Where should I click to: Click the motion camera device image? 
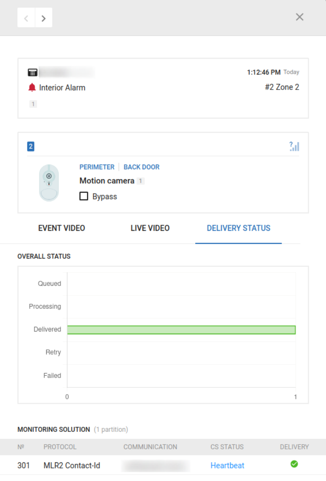pyautogui.click(x=49, y=183)
